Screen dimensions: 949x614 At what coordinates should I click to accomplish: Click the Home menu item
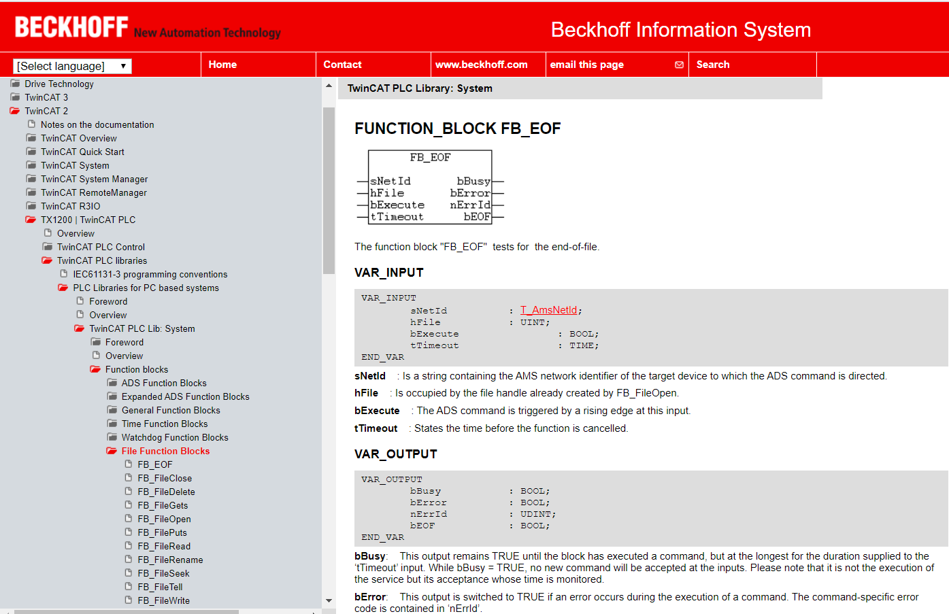click(222, 64)
